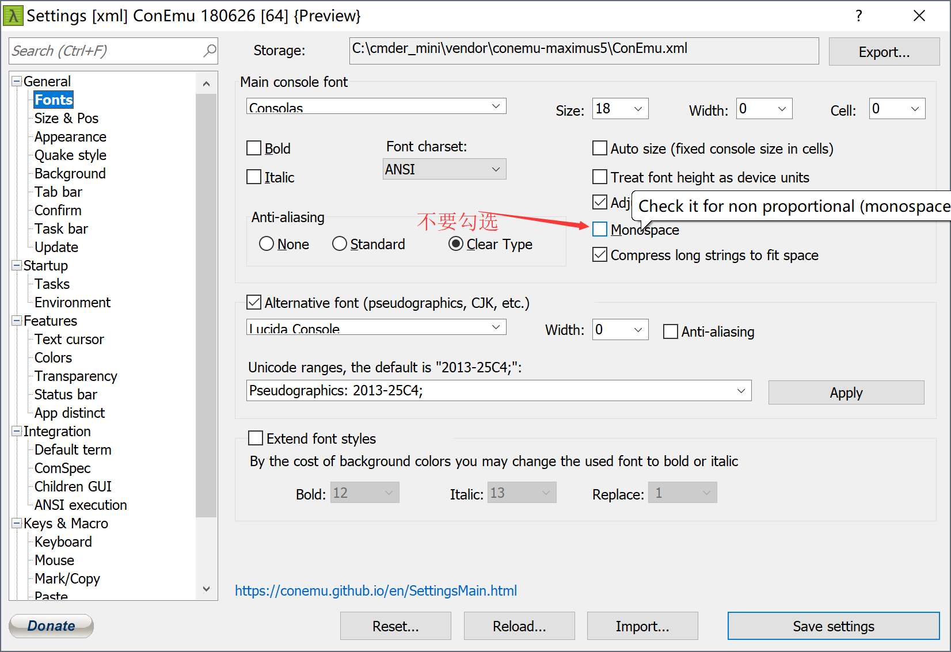
Task: Click Save settings button
Action: (x=834, y=626)
